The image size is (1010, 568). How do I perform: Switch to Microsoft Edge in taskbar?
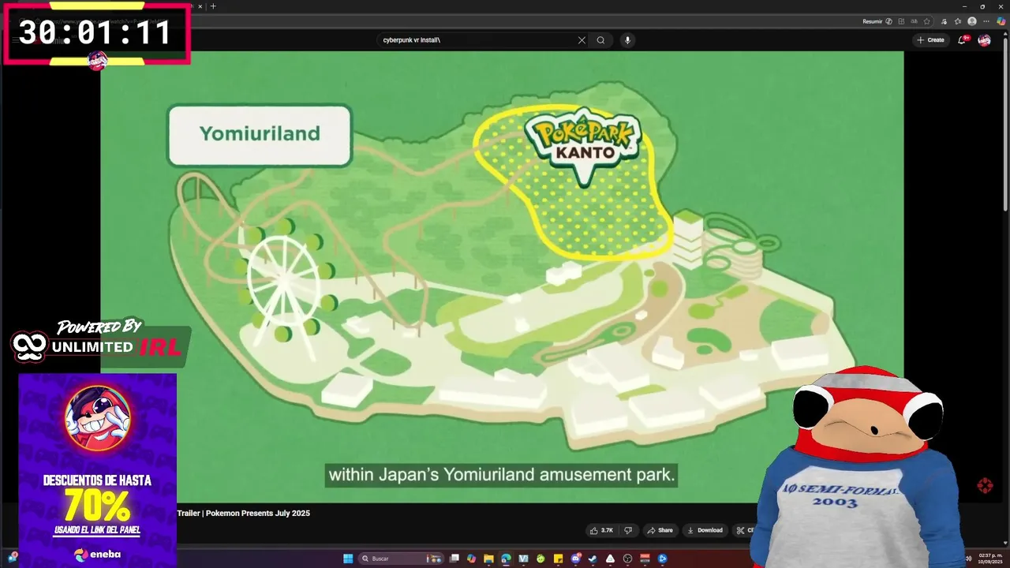pyautogui.click(x=506, y=559)
